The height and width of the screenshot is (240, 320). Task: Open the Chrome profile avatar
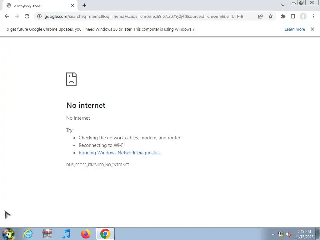point(303,16)
